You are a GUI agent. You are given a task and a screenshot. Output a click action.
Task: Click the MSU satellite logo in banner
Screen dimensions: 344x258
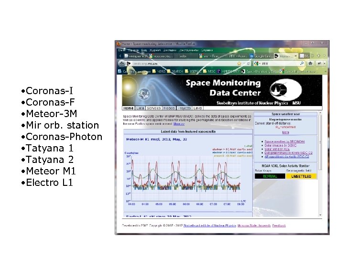(286, 90)
